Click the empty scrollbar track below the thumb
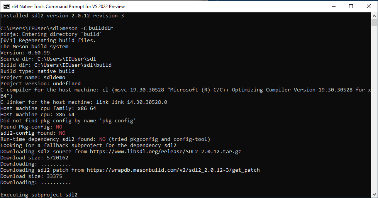Screen dimensions: 378x198 [x=374, y=108]
